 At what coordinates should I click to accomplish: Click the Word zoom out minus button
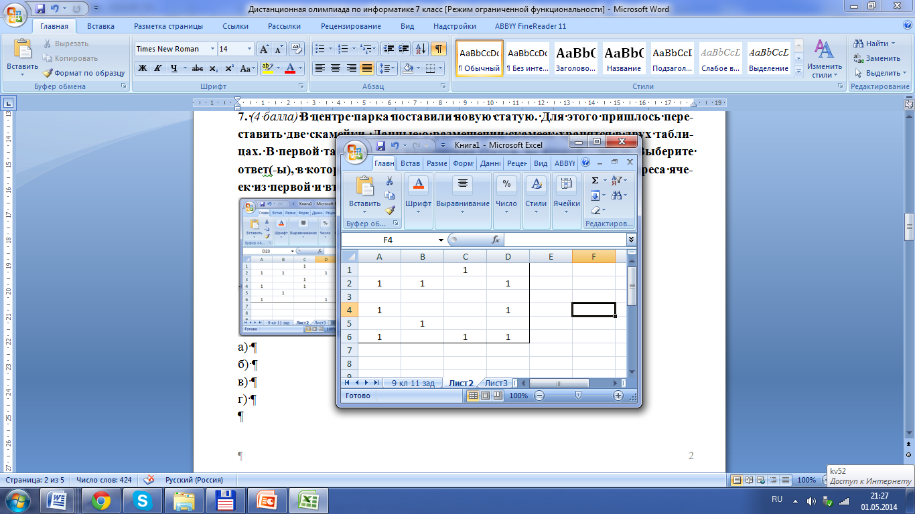point(826,480)
